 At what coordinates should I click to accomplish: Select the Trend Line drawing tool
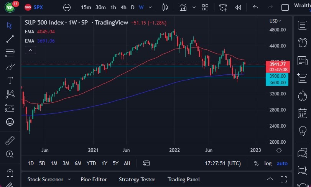coord(10,39)
